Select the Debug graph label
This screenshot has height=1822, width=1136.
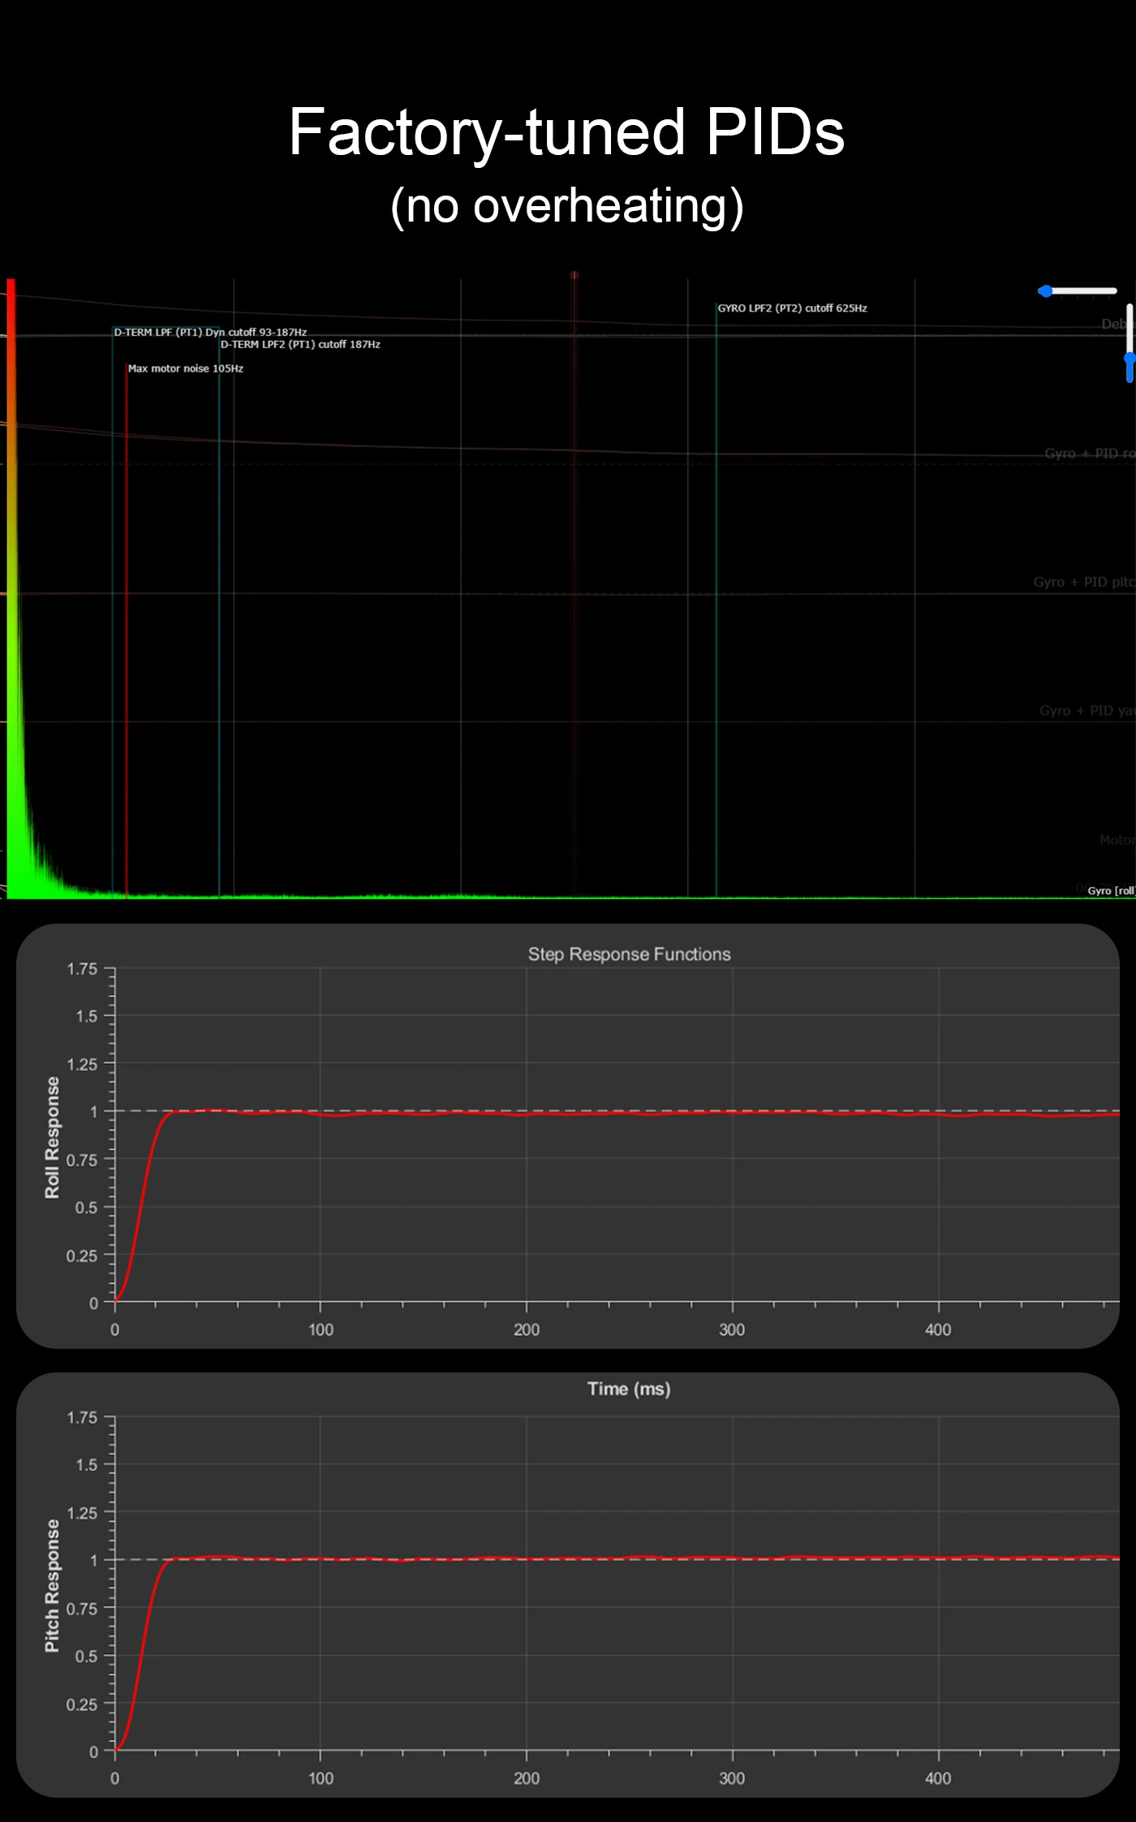1117,324
